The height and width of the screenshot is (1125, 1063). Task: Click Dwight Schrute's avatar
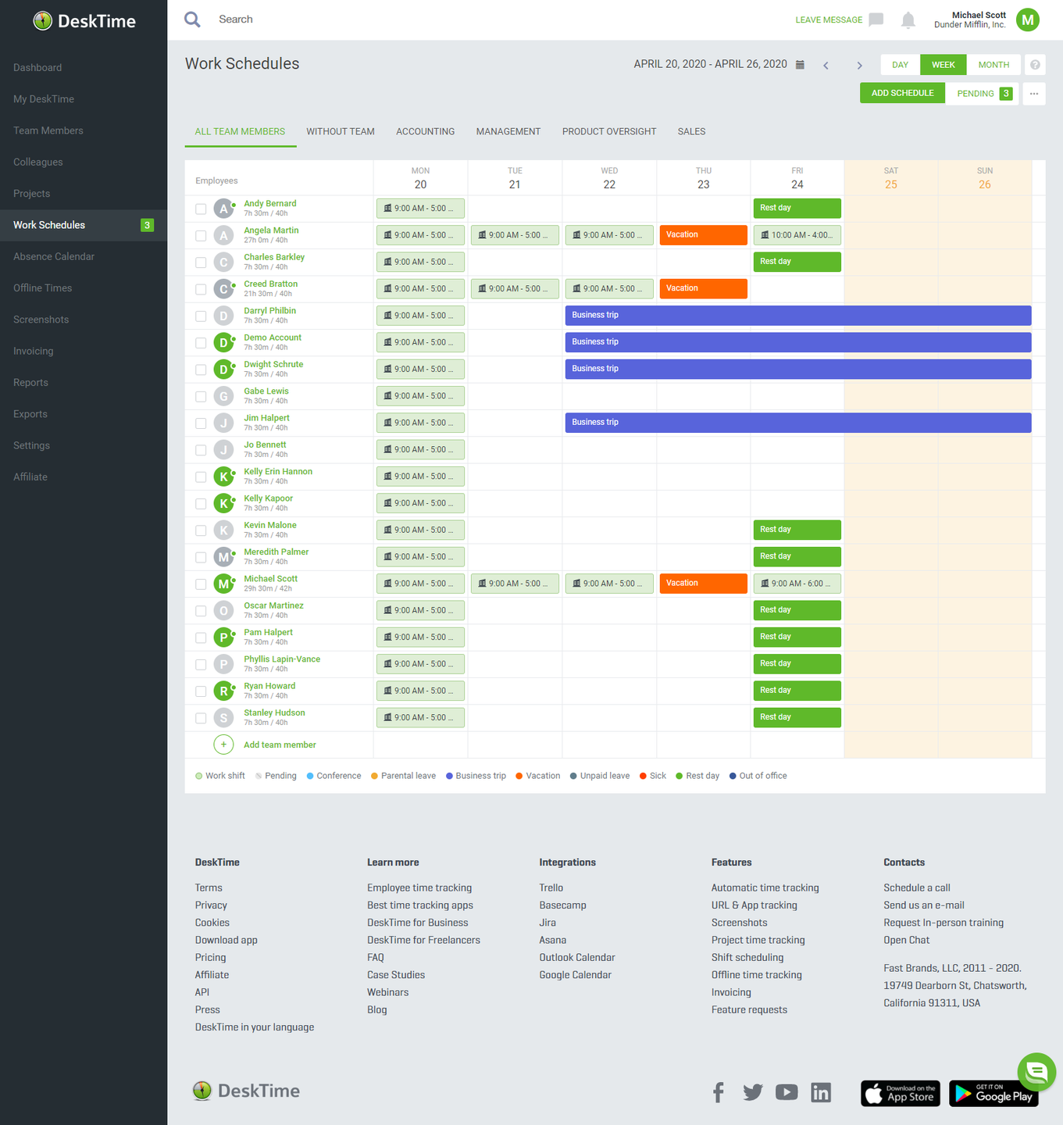pyautogui.click(x=223, y=370)
